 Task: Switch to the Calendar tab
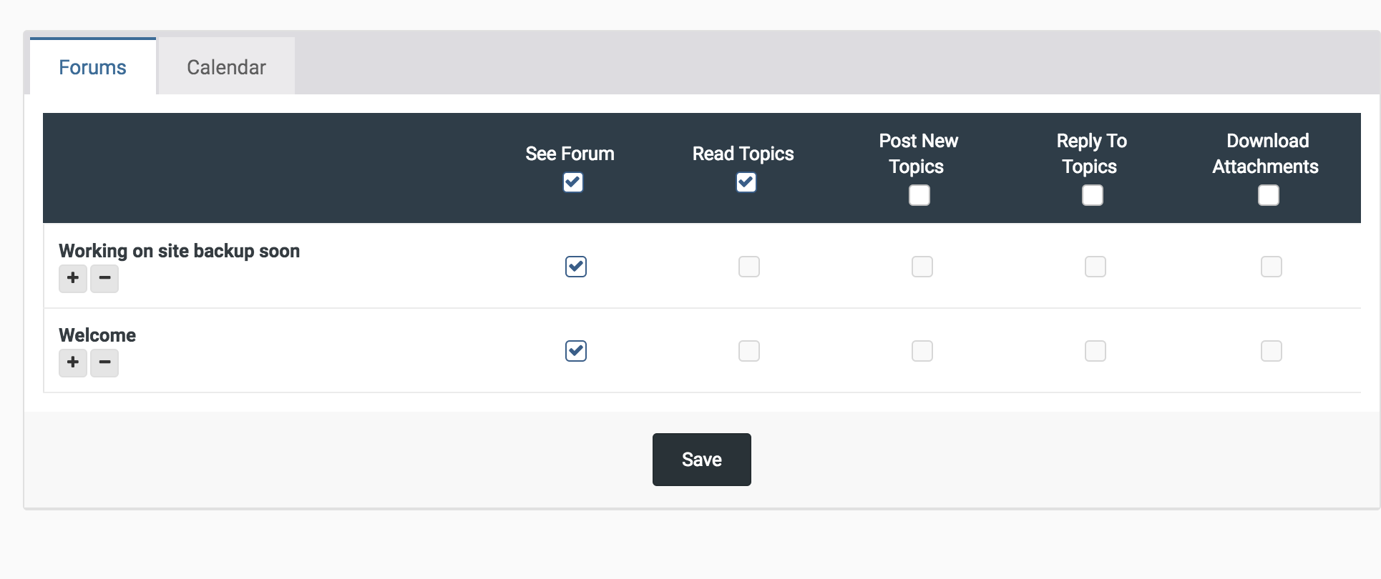coord(226,67)
